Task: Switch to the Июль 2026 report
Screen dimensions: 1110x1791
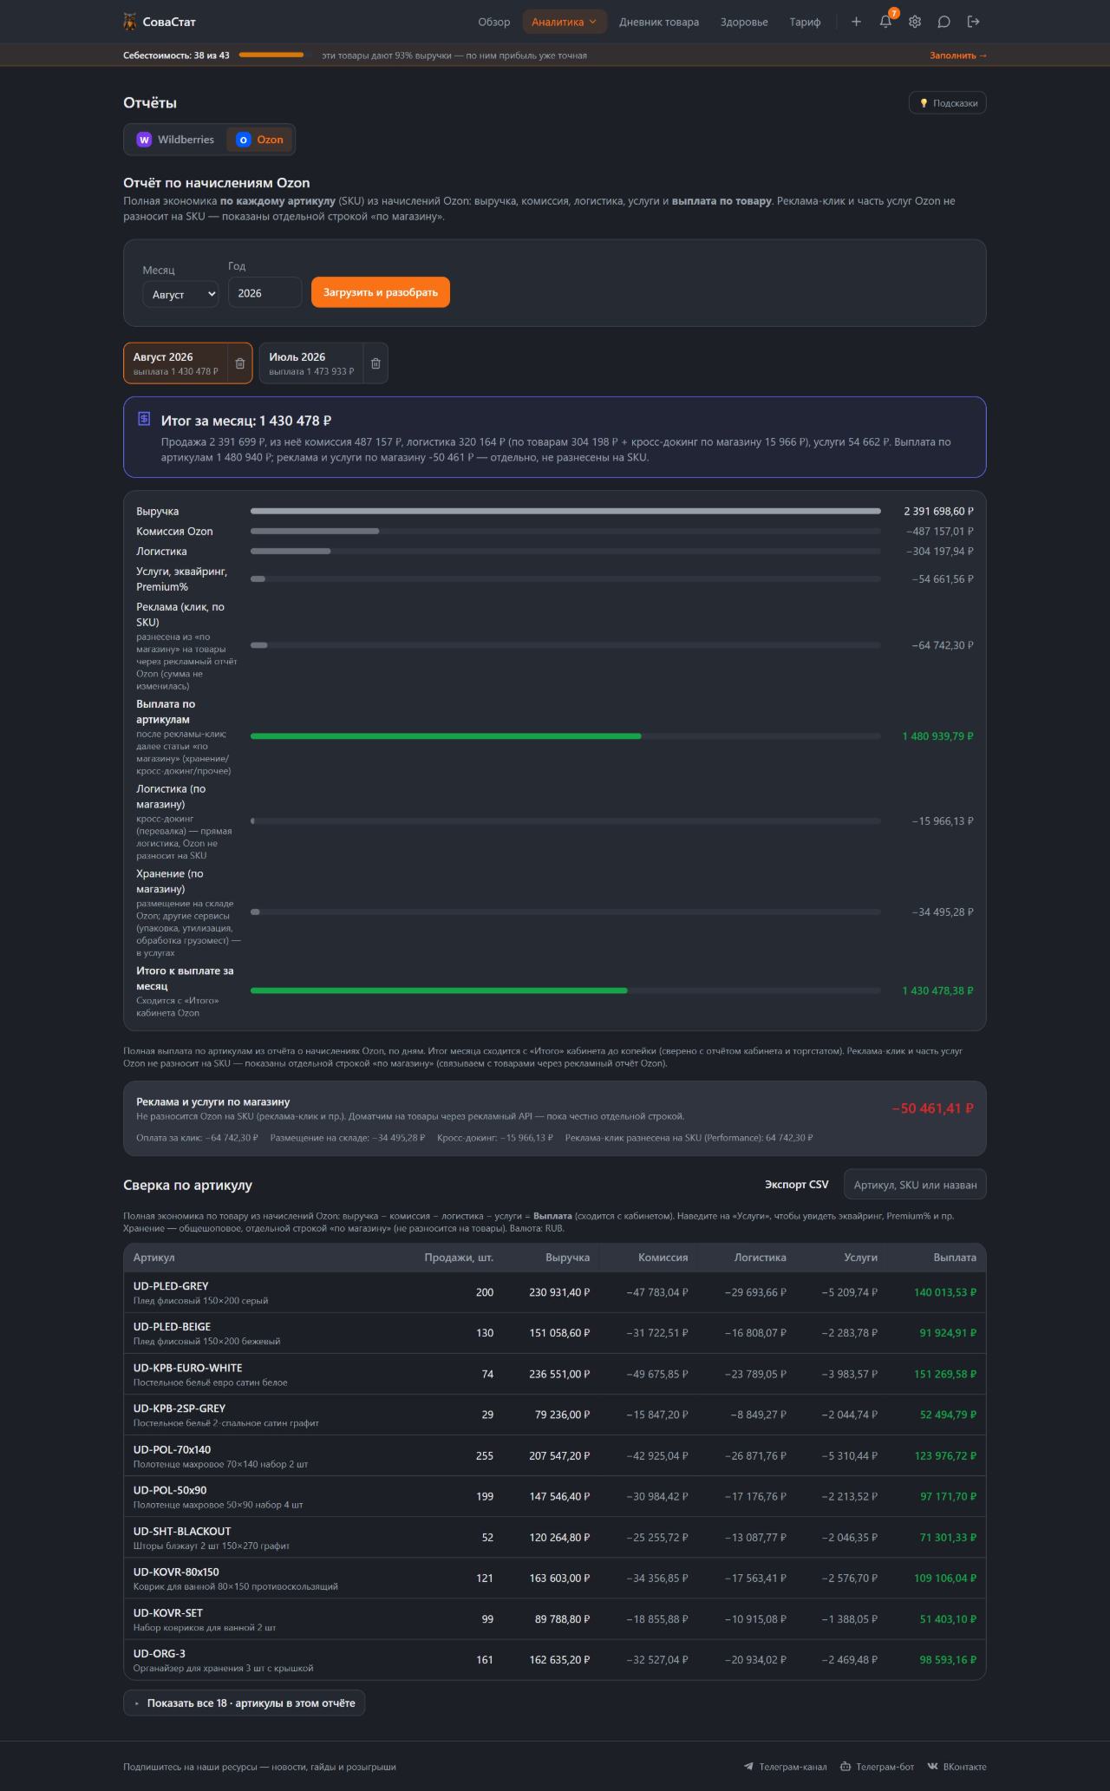Action: (311, 363)
